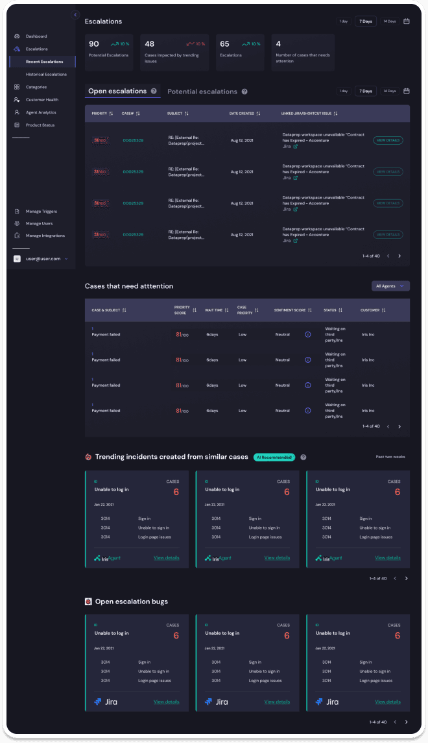Next page of Trending incidents cards
428x743 pixels.
pyautogui.click(x=406, y=579)
